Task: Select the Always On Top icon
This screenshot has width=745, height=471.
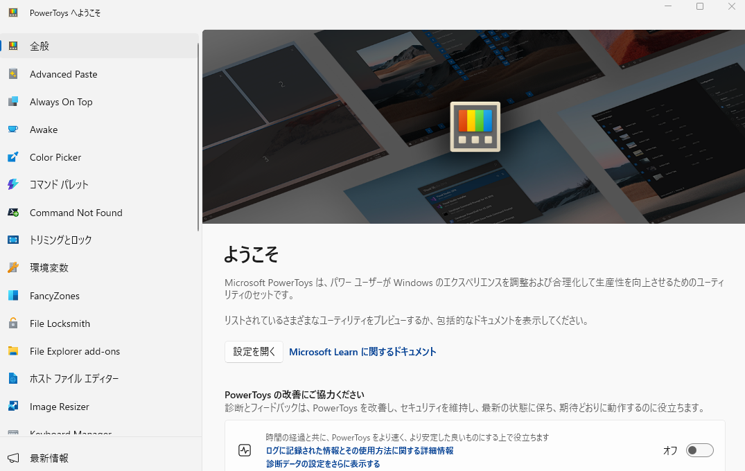Action: point(13,102)
